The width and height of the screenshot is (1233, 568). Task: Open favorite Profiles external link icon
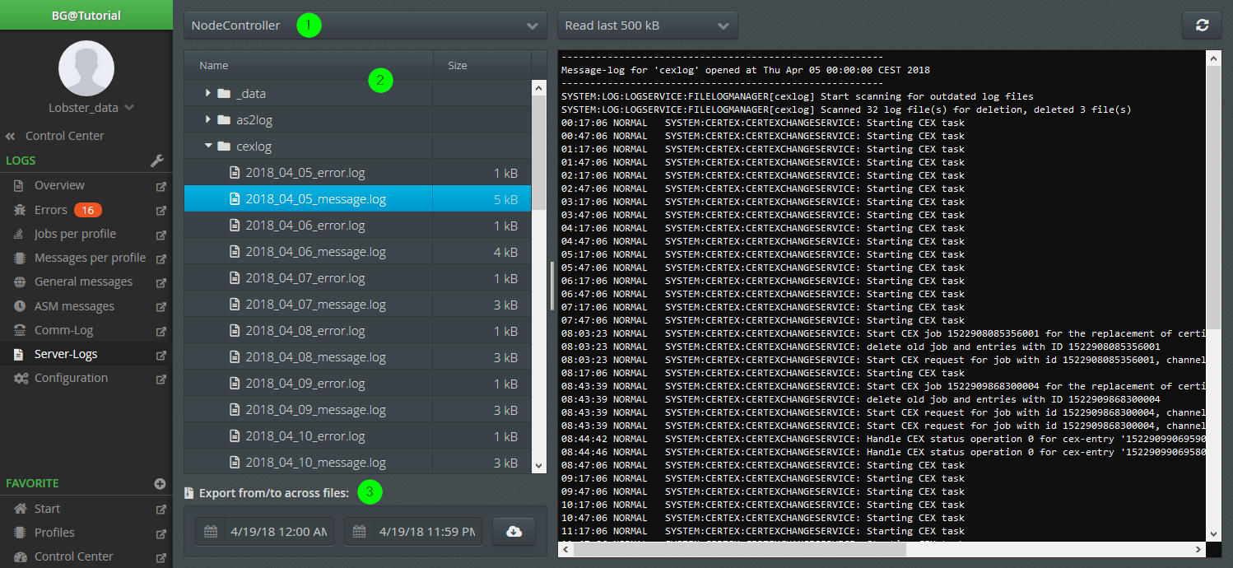tap(161, 533)
